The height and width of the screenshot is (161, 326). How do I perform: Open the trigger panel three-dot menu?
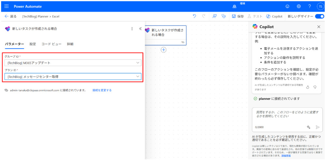point(132,29)
